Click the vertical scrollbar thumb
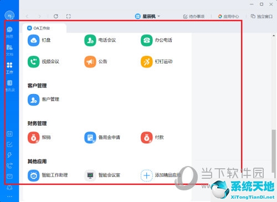 click(274, 151)
